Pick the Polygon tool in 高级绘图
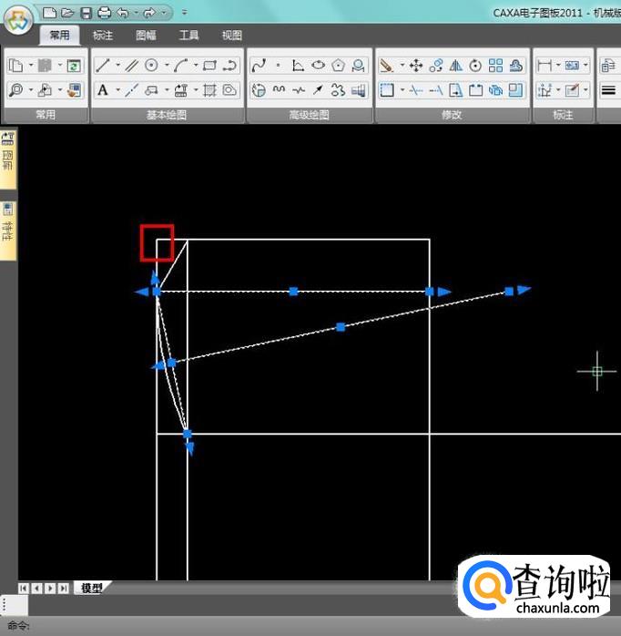This screenshot has width=621, height=636. [x=339, y=66]
